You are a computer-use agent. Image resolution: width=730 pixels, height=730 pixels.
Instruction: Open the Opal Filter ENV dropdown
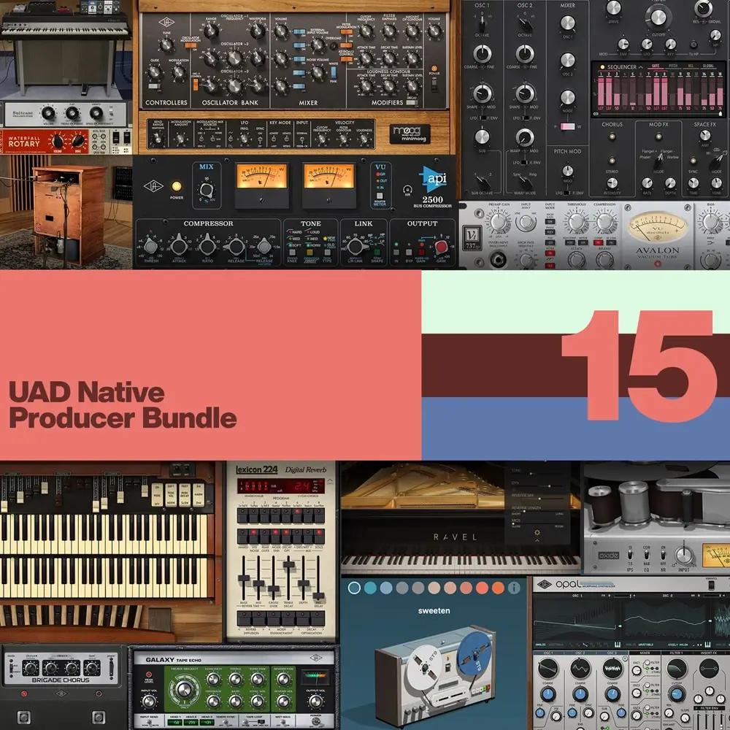click(x=709, y=708)
